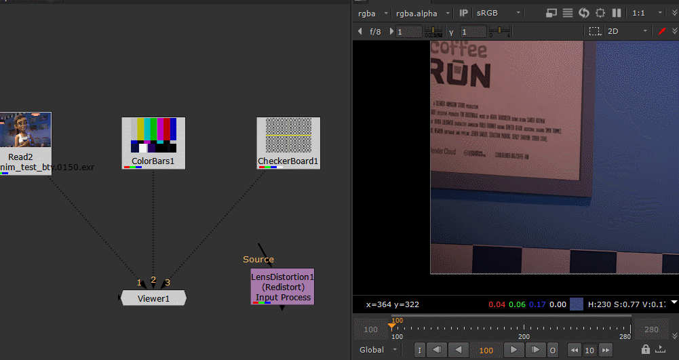This screenshot has height=360, width=679.
Task: Adjust the gain slider
Action: [433, 31]
